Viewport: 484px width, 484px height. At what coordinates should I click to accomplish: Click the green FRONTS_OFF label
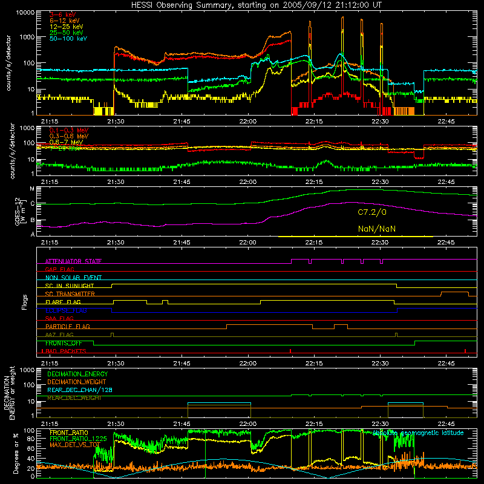(64, 343)
